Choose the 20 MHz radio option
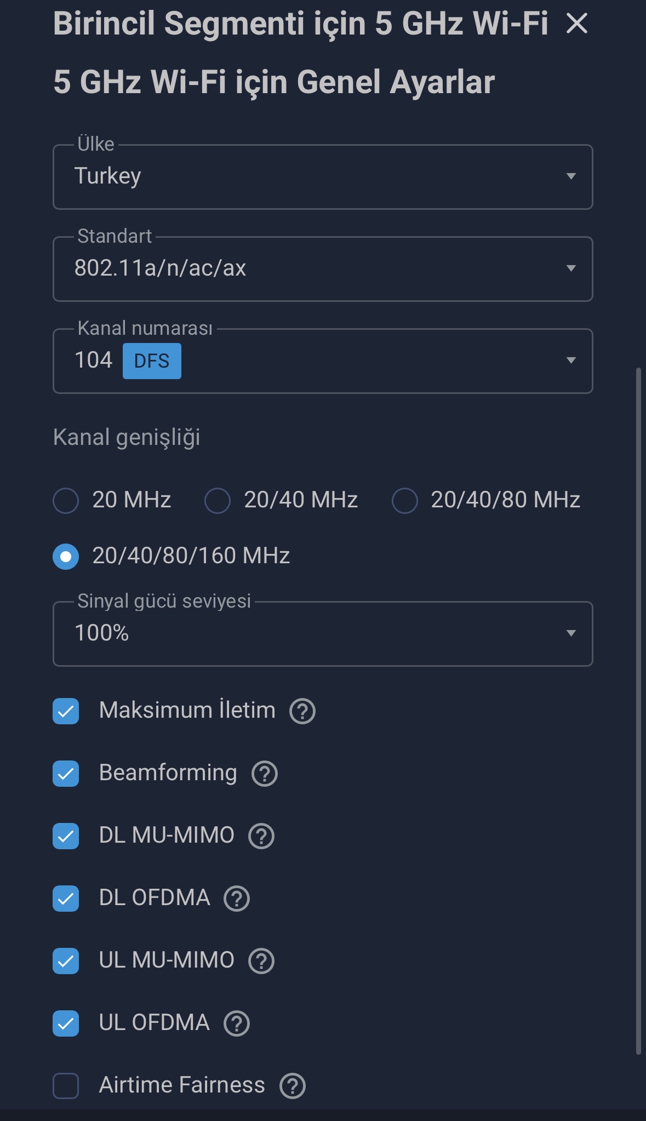The height and width of the screenshot is (1121, 646). (x=66, y=501)
